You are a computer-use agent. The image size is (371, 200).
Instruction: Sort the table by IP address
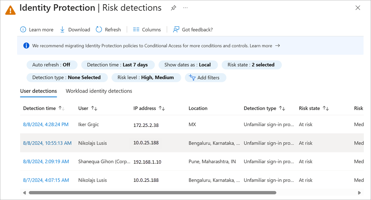(162, 108)
